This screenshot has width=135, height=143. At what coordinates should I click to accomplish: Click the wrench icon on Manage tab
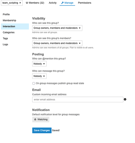[62, 3]
